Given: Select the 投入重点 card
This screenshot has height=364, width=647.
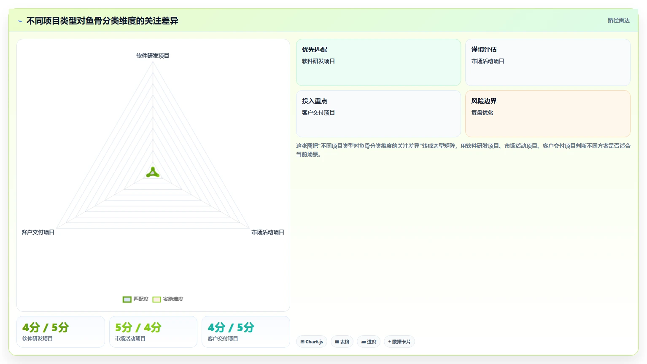Looking at the screenshot, I should pos(378,114).
